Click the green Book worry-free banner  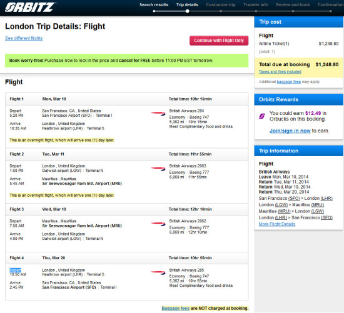pyautogui.click(x=127, y=61)
